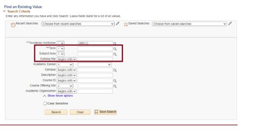Toggle the Case Sensitive checkbox

point(45,103)
